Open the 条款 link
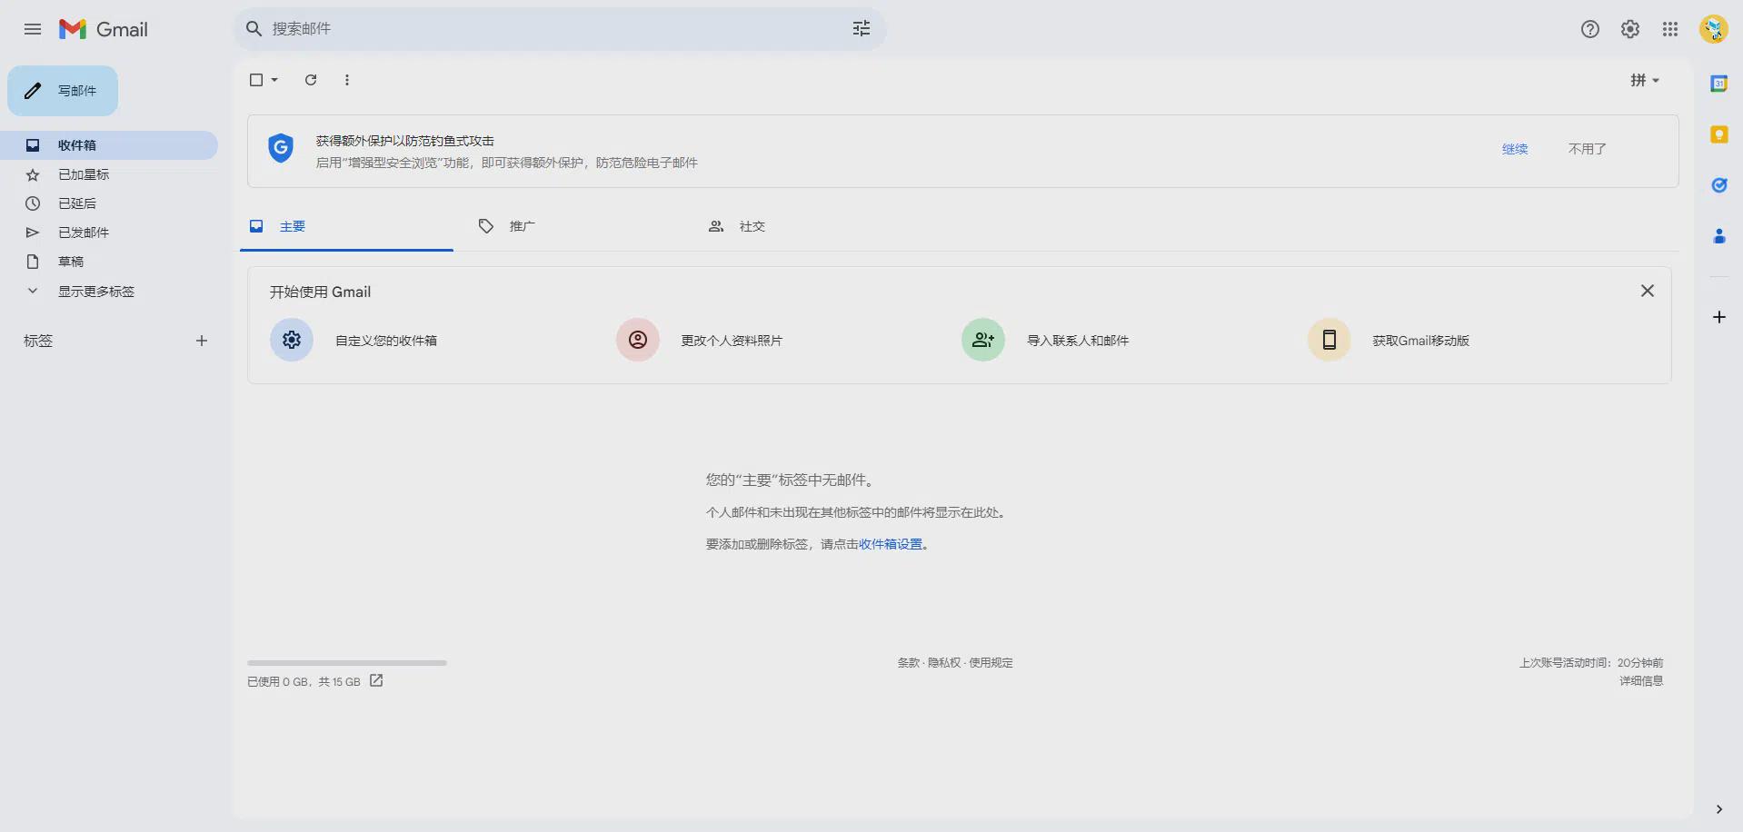This screenshot has height=832, width=1743. coord(909,663)
